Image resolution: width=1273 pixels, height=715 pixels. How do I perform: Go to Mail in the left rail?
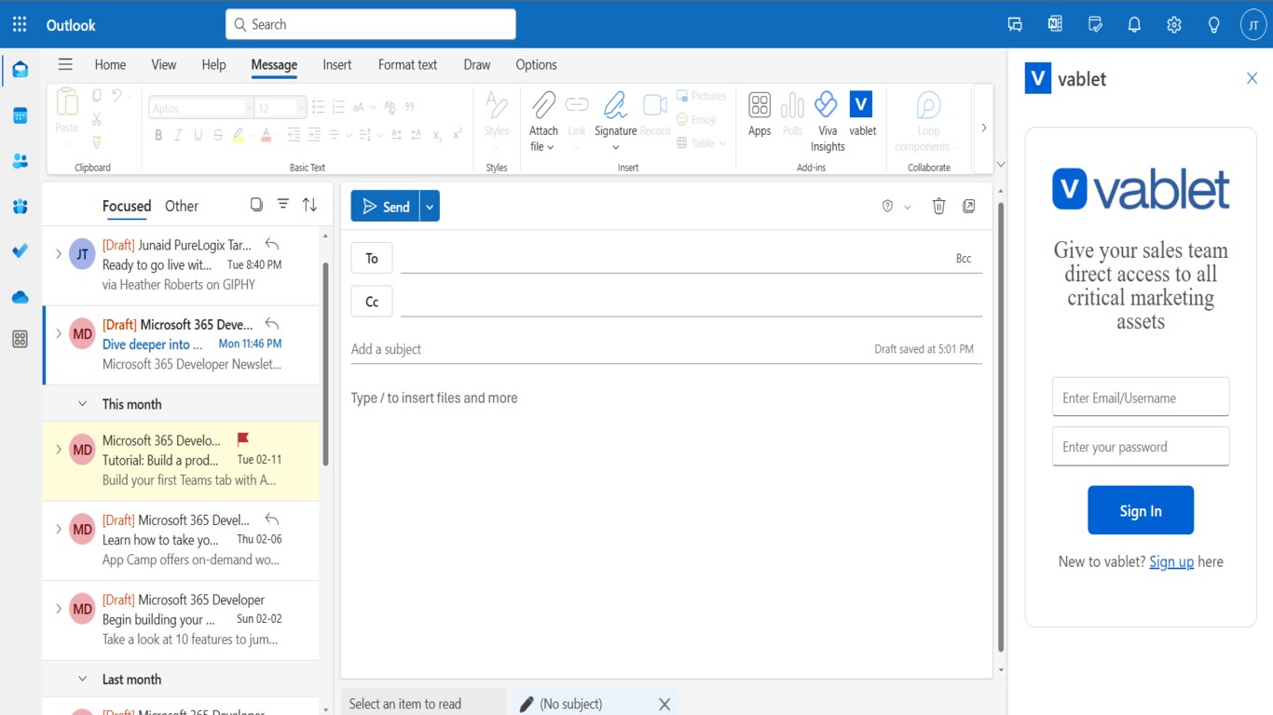(x=20, y=70)
